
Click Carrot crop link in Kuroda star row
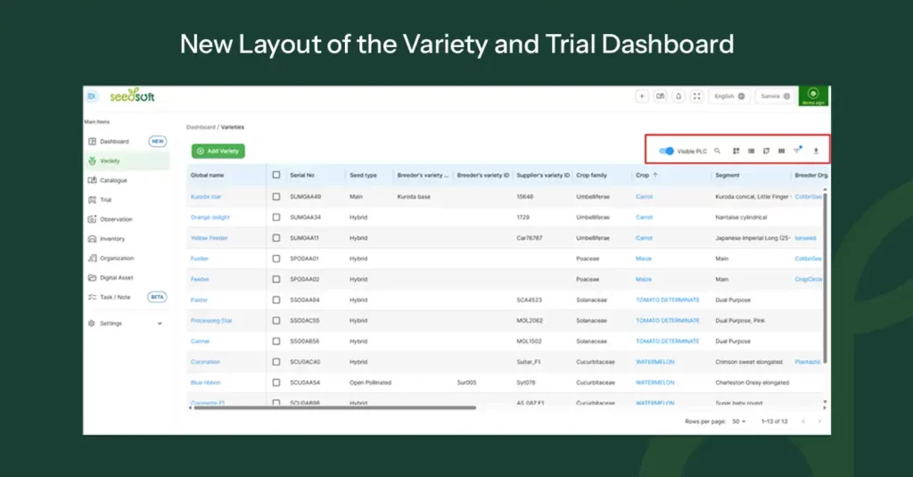[x=644, y=197]
